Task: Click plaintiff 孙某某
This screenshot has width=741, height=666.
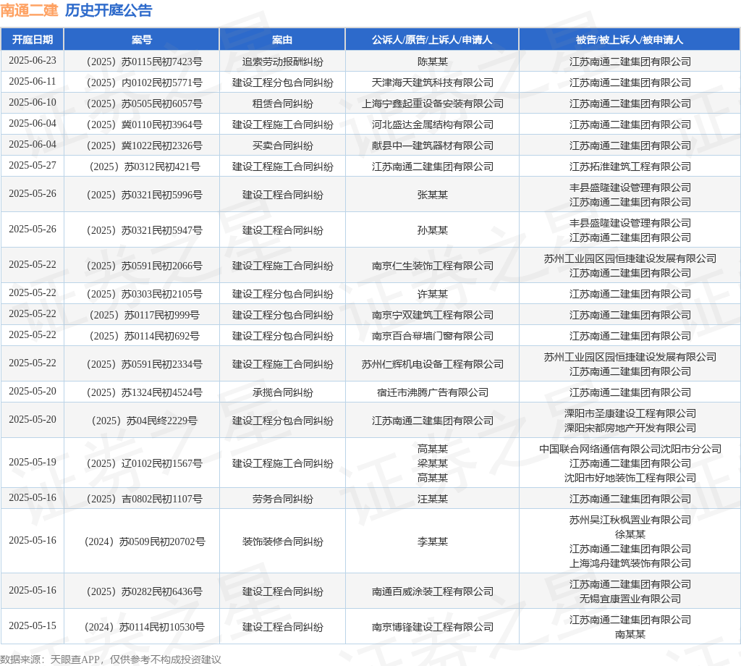Action: point(433,230)
